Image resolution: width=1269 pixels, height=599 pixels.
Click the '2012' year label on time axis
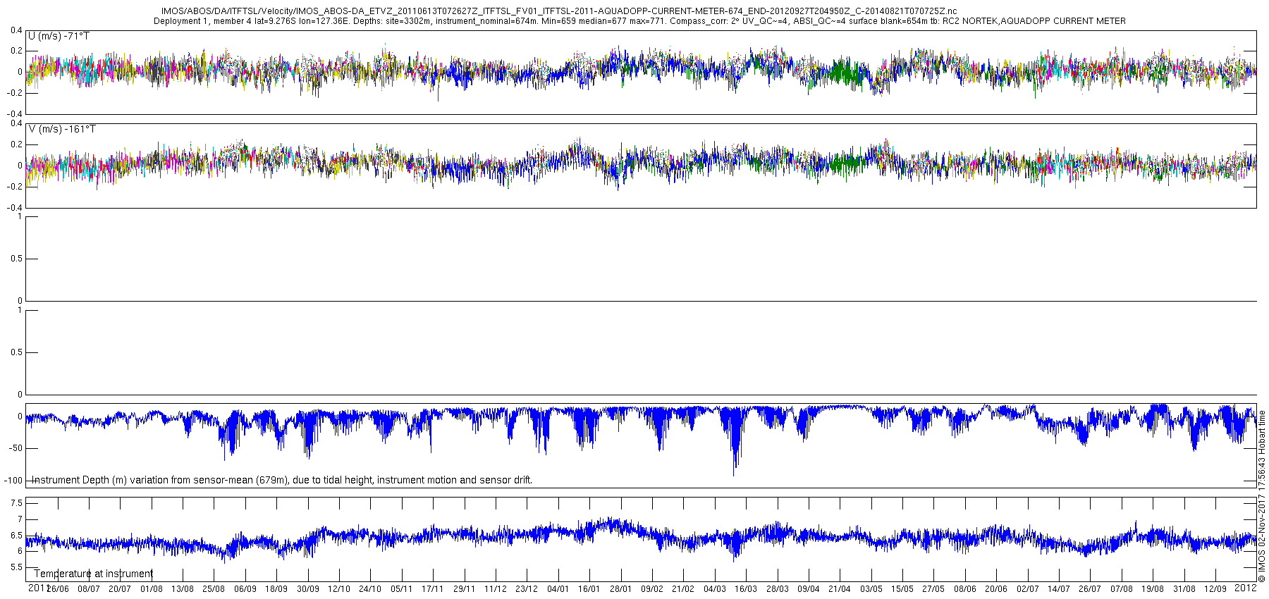click(x=1246, y=588)
